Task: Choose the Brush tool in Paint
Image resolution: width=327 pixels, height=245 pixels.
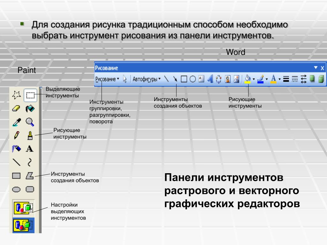Action: pyautogui.click(x=30, y=135)
